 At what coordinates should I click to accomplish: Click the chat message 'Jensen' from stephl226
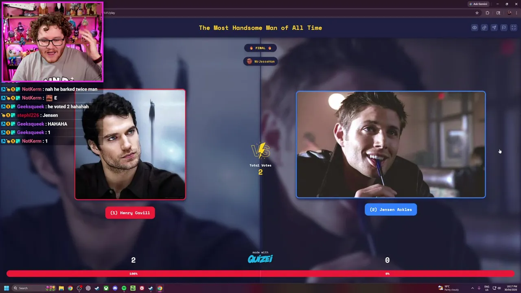coord(50,115)
